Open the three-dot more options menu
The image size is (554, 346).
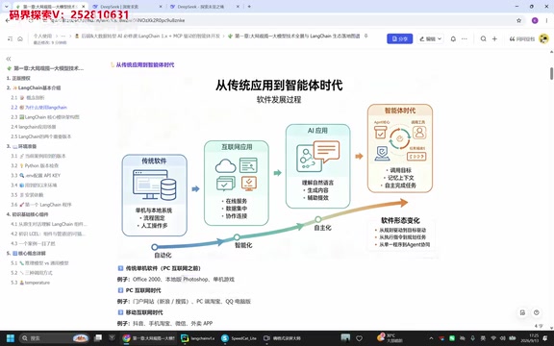coord(465,38)
